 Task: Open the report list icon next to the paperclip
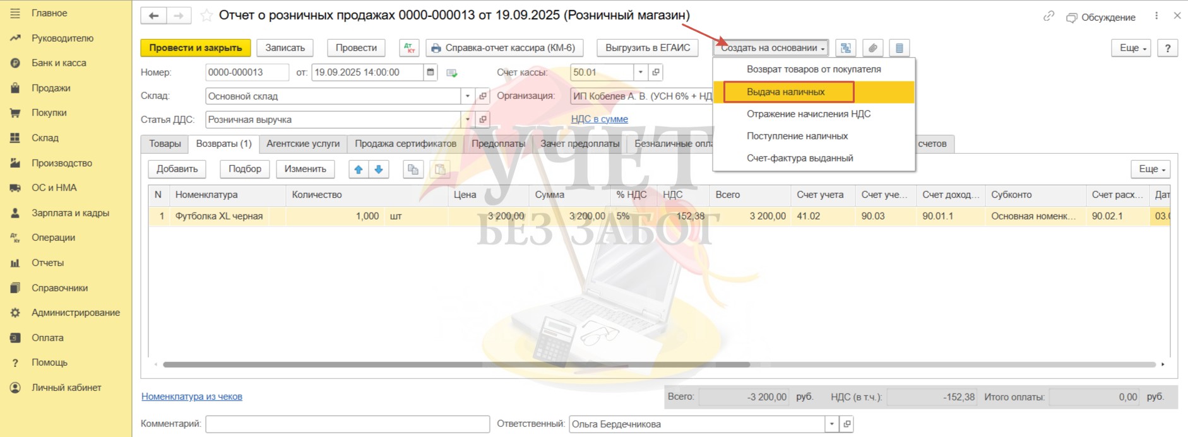click(900, 48)
